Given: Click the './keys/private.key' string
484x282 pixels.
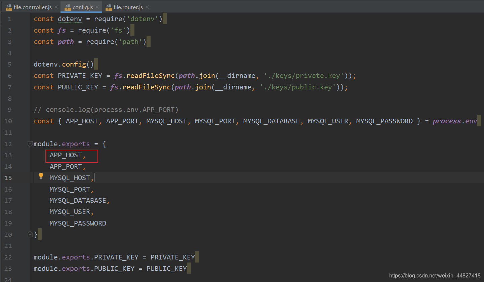Looking at the screenshot, I should pos(304,76).
